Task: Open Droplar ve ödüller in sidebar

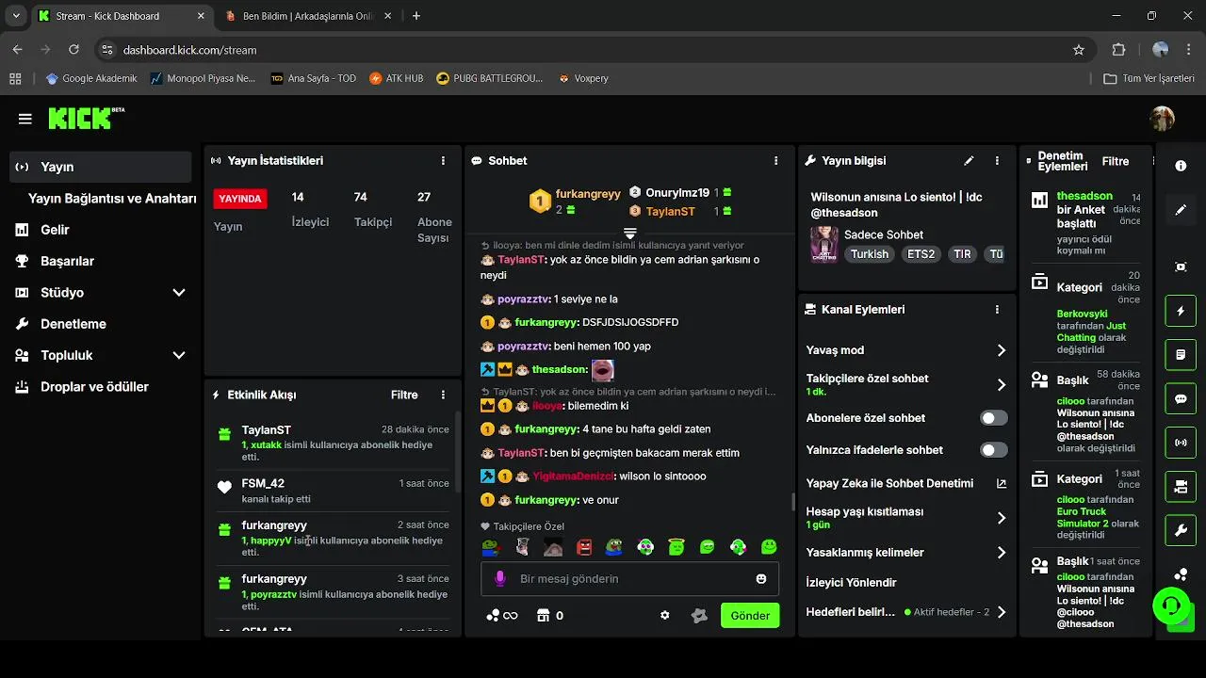Action: coord(94,387)
